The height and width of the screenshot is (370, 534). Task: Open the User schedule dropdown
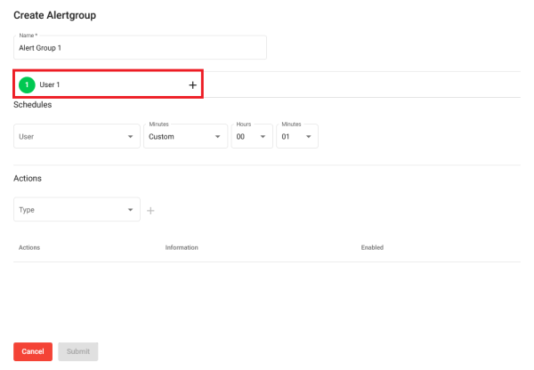click(x=77, y=136)
